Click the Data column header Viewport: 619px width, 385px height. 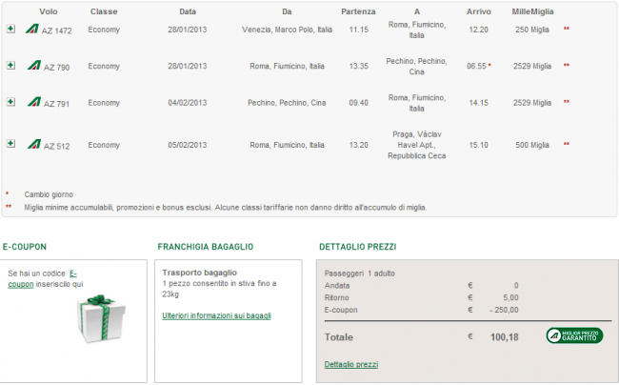188,11
